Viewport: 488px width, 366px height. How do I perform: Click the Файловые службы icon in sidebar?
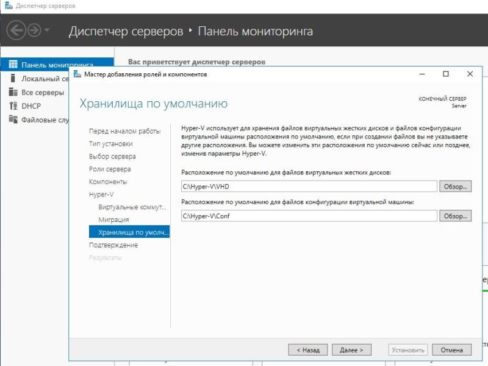coord(13,119)
